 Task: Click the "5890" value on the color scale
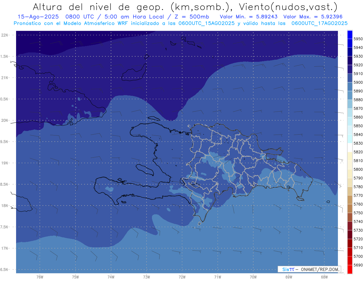click(x=358, y=91)
